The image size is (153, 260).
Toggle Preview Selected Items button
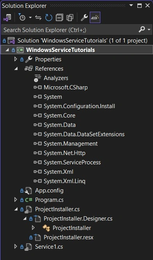coord(95,17)
